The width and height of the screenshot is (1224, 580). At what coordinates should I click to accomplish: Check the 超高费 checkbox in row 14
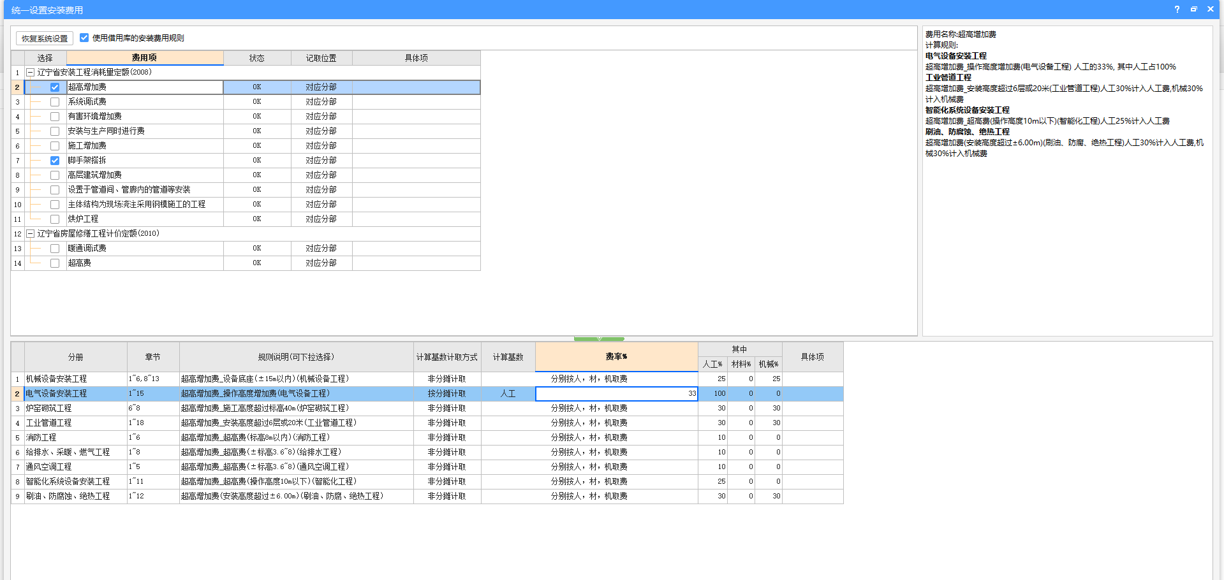coord(55,263)
